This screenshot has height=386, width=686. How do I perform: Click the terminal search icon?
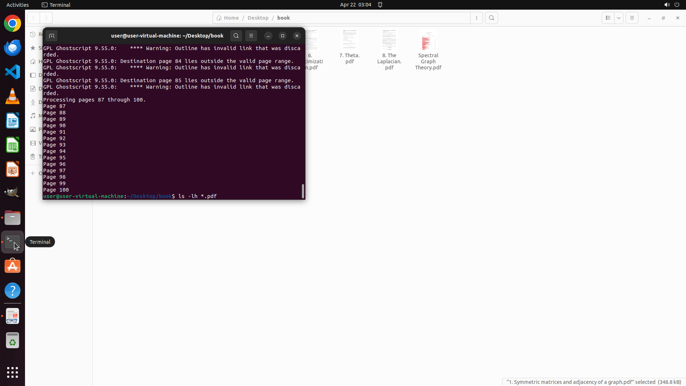tap(236, 36)
